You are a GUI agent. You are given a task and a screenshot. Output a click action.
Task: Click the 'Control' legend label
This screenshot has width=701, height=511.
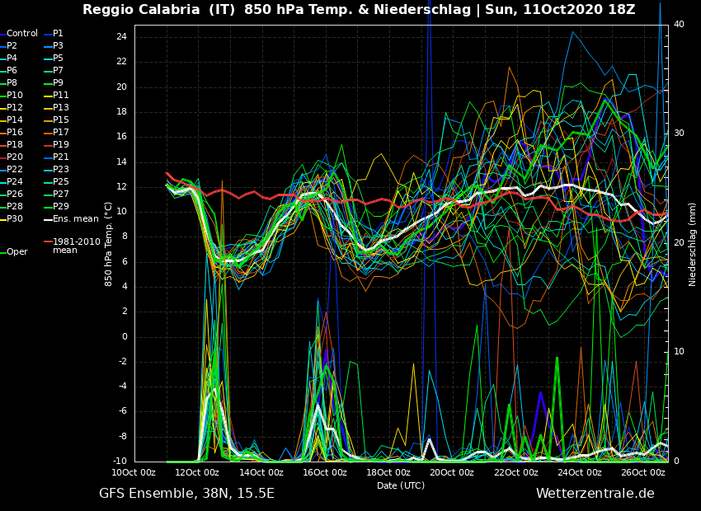click(x=22, y=34)
